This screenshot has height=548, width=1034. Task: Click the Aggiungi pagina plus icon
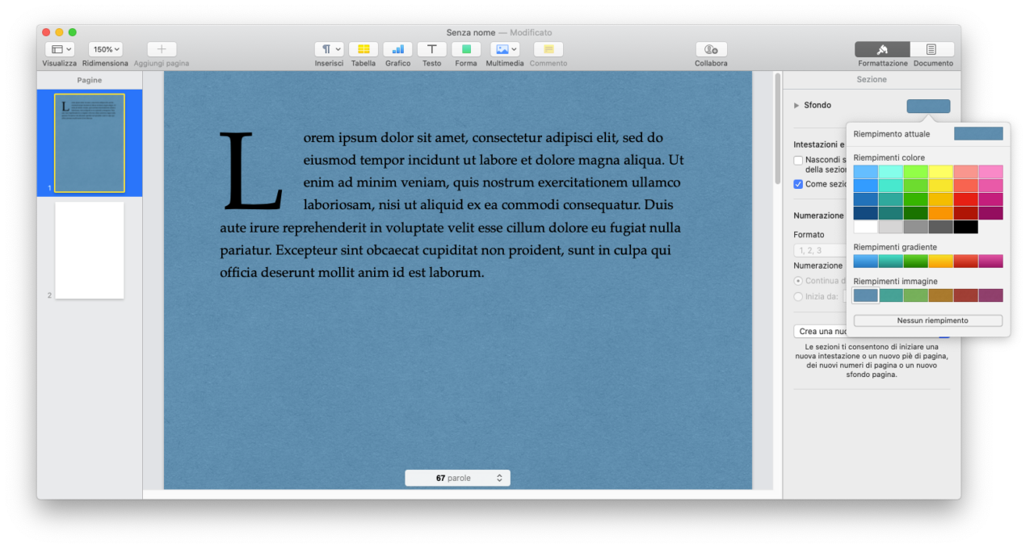pos(162,49)
